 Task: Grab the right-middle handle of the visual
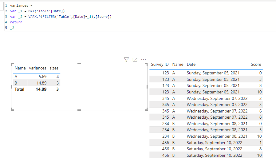tap(147, 86)
